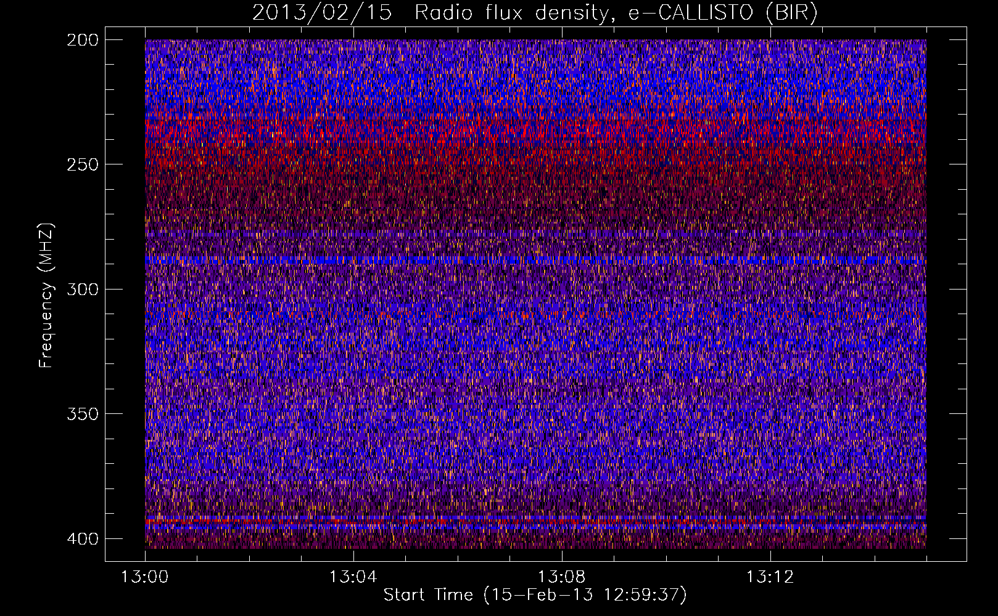Click the plot title '2013/02/15 Radio flux density, e-CALLISTO (BIR)'
This screenshot has height=616, width=998.
click(535, 13)
